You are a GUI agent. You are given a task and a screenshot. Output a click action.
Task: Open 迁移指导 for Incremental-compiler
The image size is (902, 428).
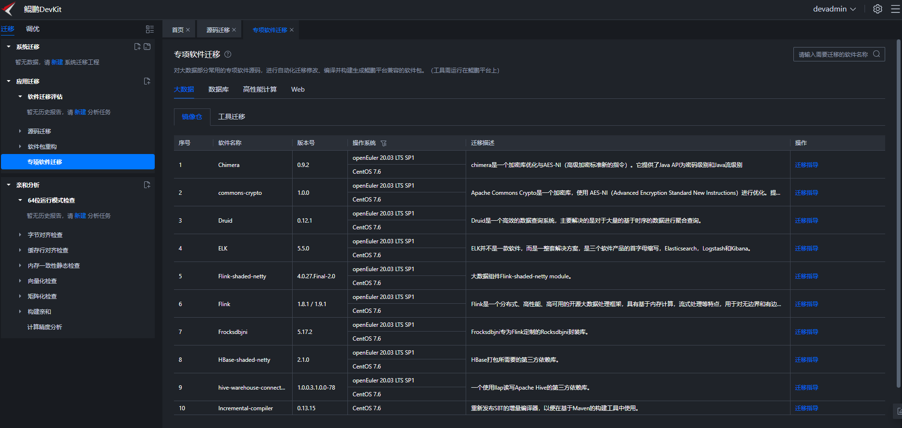click(806, 408)
